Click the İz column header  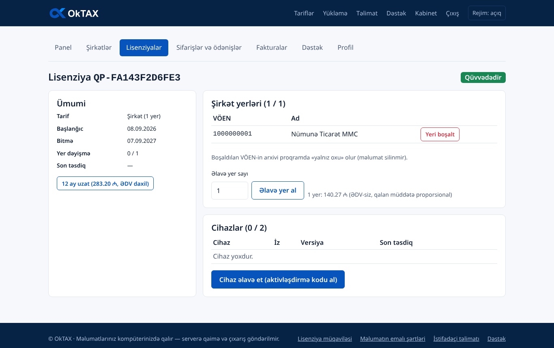tap(277, 243)
